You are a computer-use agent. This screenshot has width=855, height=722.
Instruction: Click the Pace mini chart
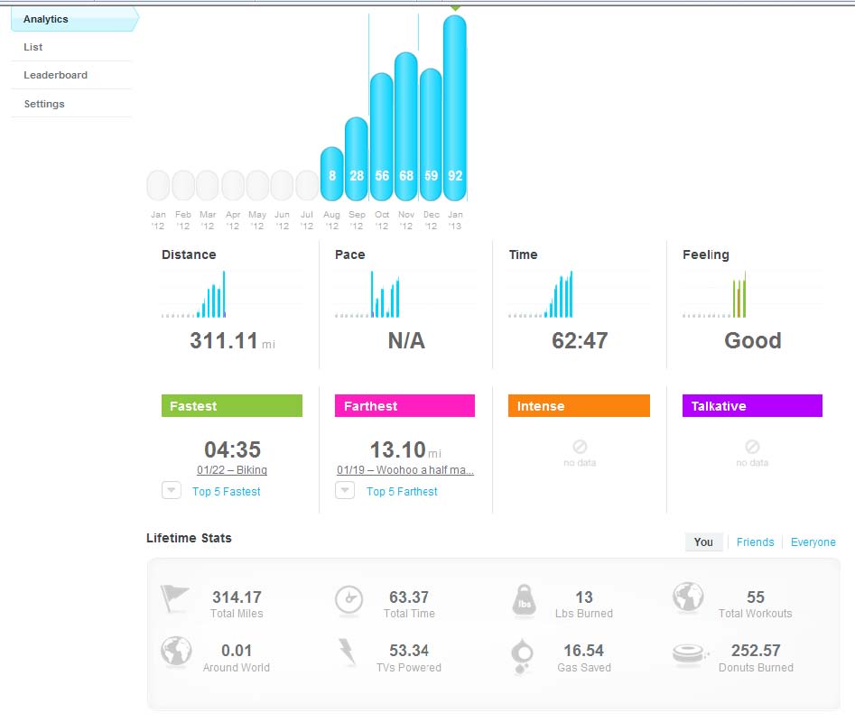[405, 294]
